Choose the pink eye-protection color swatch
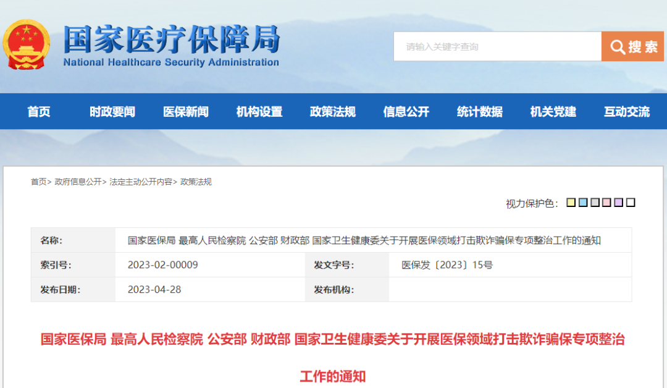This screenshot has width=667, height=388. point(606,203)
